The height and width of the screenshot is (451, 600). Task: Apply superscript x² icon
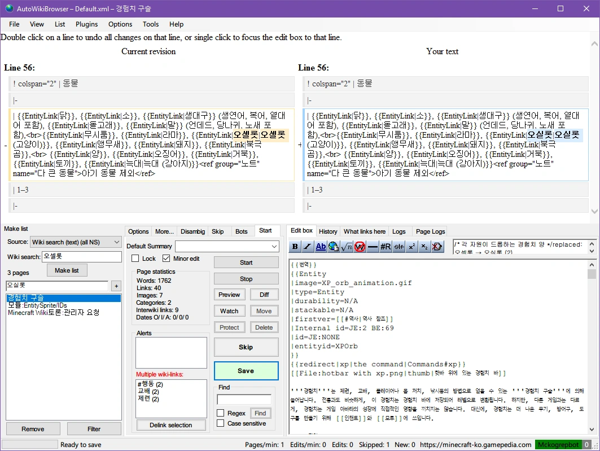pos(411,247)
